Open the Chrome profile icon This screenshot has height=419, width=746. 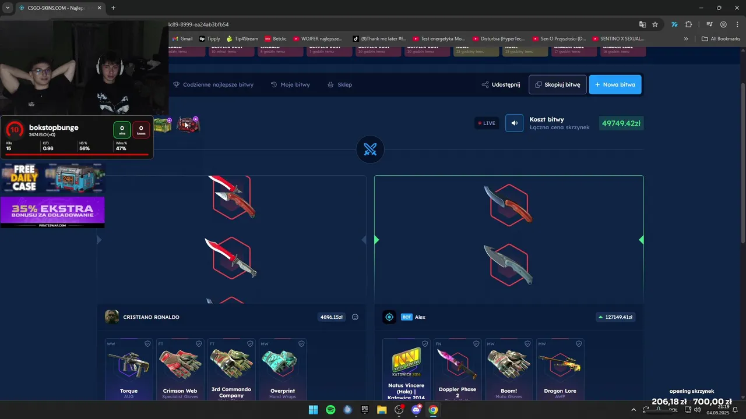pos(723,24)
